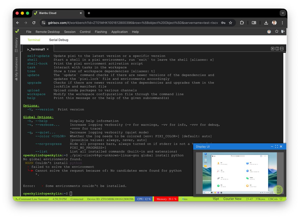Click the 15pt font size status entry
Screen dimensions: 300x218
(216, 199)
